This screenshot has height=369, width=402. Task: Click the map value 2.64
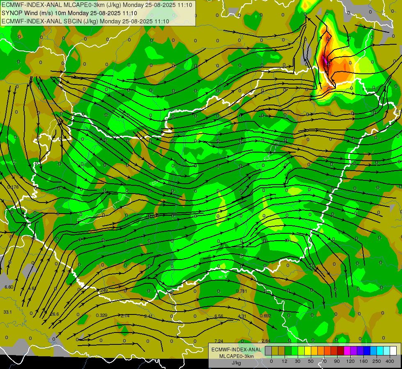click(266, 341)
